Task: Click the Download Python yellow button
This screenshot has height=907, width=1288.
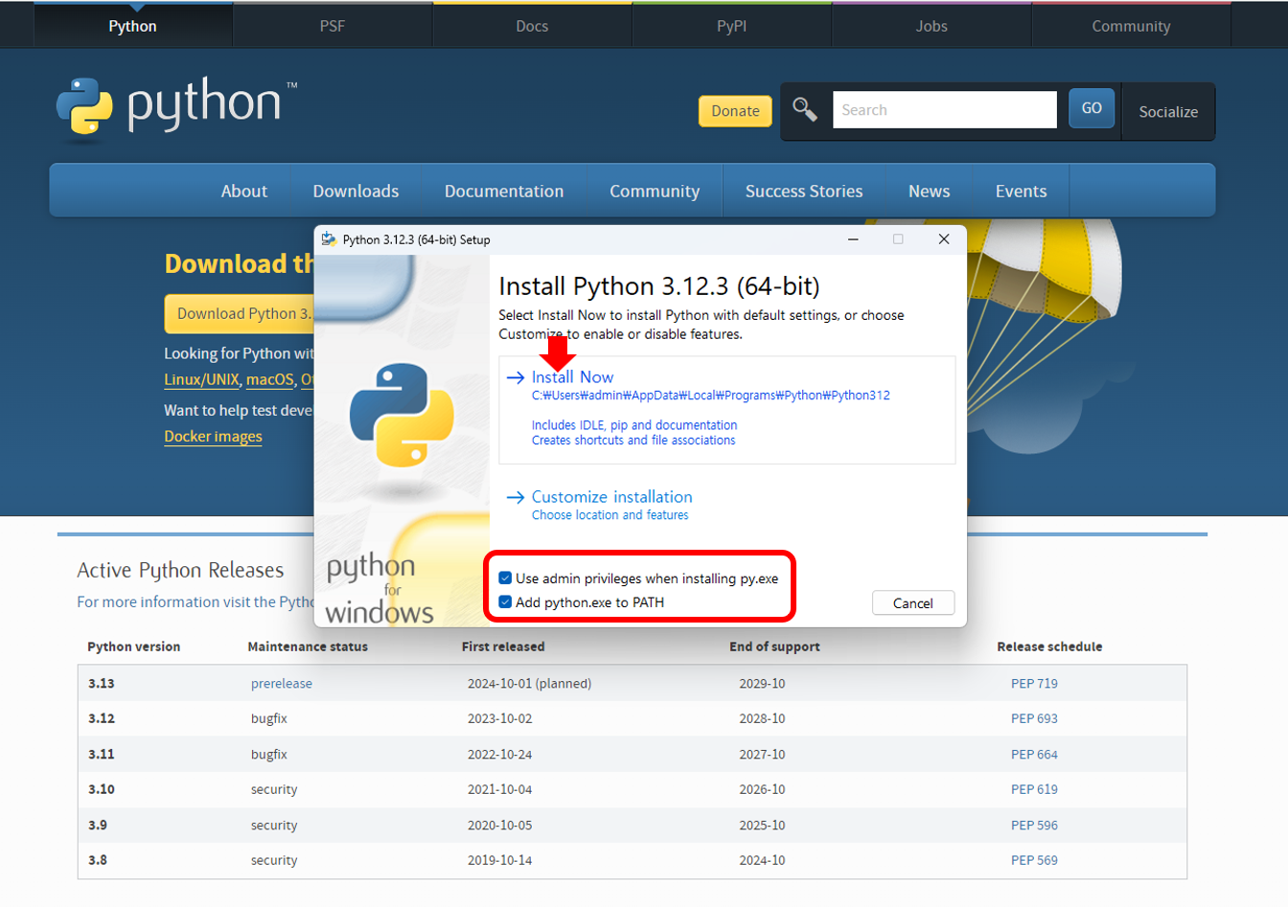Action: (240, 313)
